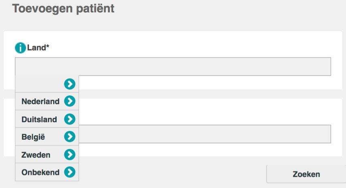This screenshot has height=188, width=346.
Task: Click the arrow icon beside Onbekend
Action: (x=70, y=172)
